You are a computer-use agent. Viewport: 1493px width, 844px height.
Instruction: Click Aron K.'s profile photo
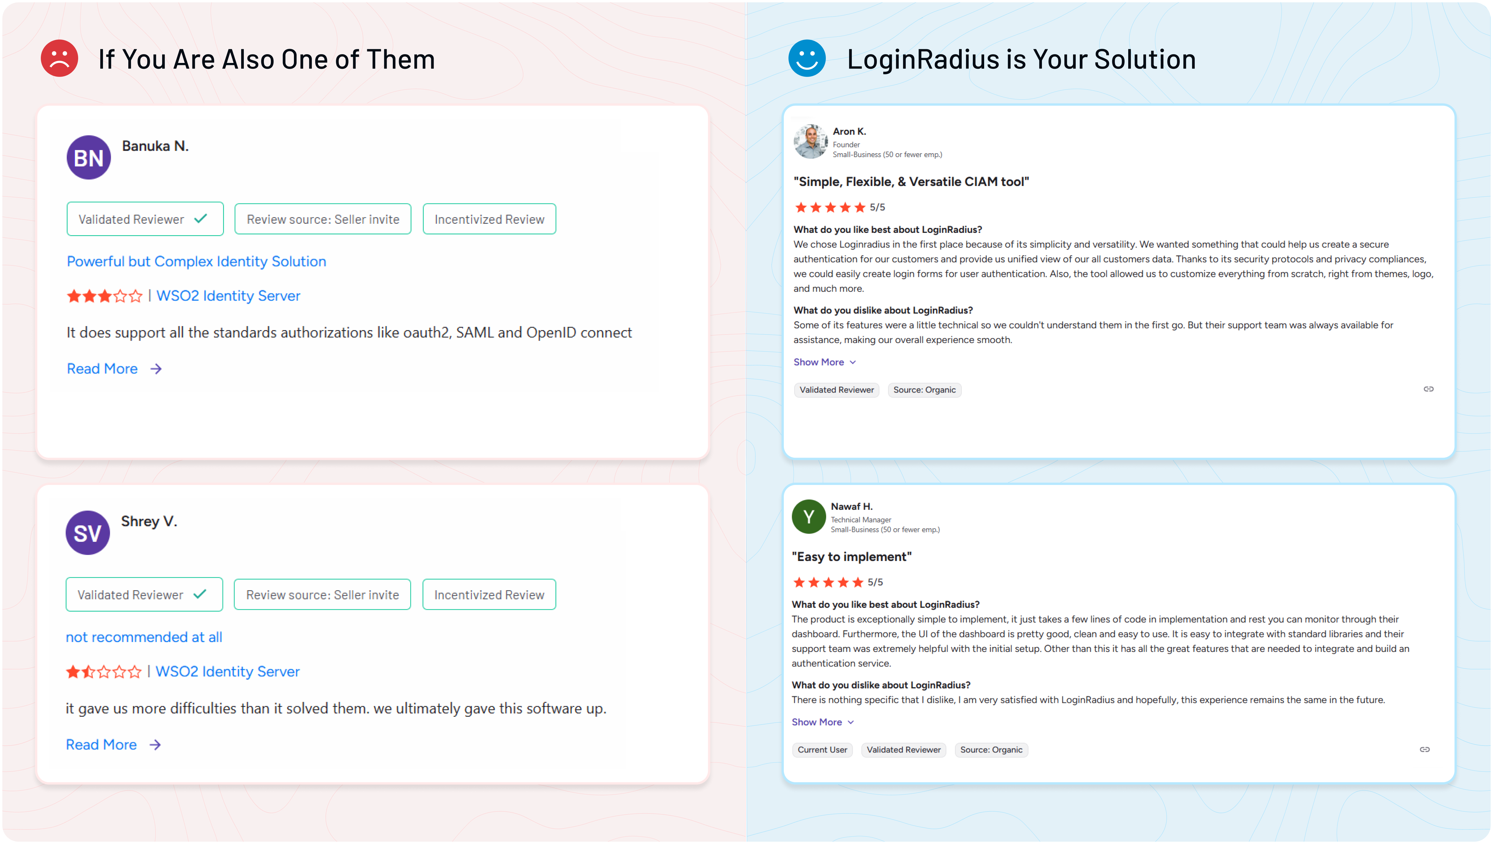point(811,141)
